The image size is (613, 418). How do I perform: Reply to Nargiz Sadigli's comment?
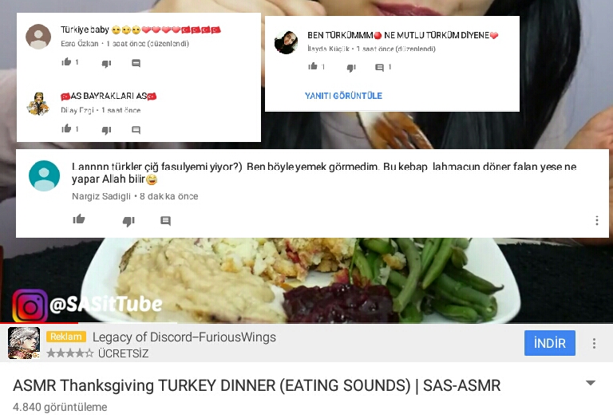point(166,221)
